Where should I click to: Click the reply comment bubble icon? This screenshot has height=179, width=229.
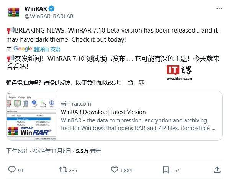12,169
